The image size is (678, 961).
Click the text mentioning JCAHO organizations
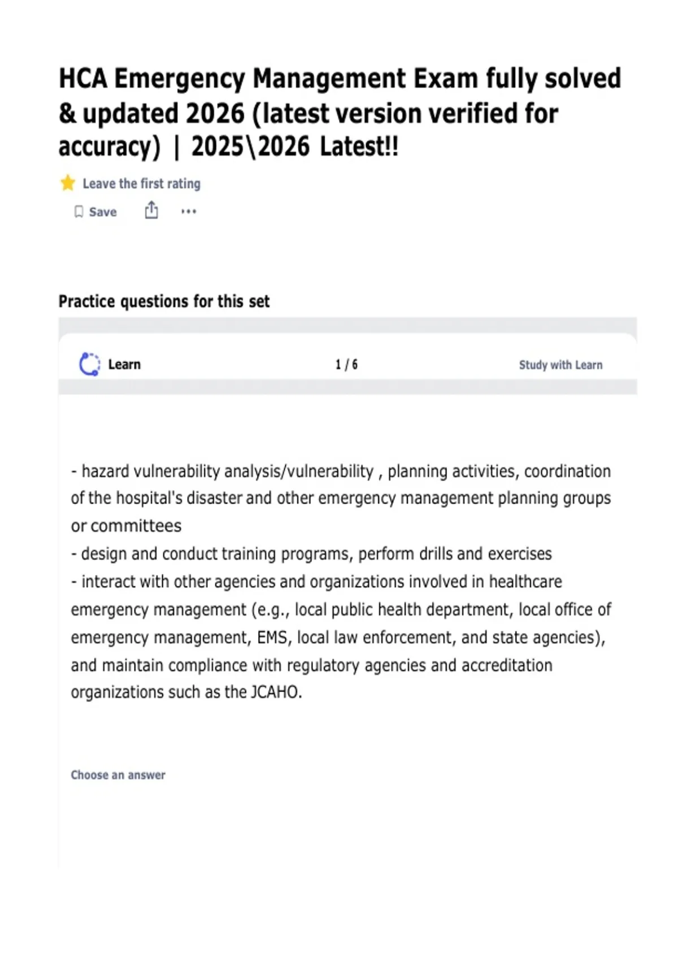pyautogui.click(x=186, y=692)
